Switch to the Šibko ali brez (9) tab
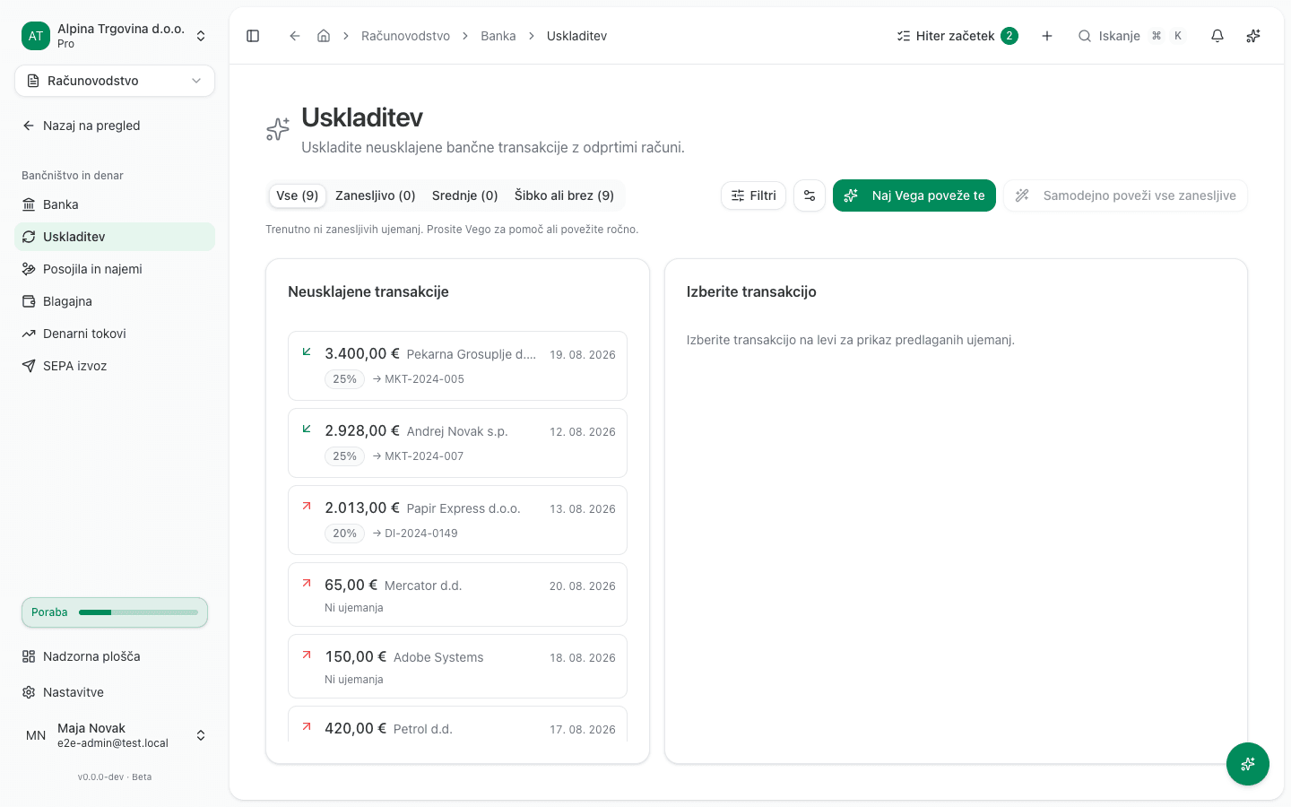Image resolution: width=1291 pixels, height=807 pixels. [x=564, y=195]
